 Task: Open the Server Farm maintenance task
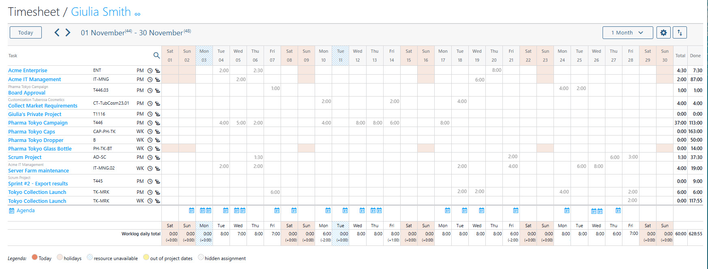39,171
